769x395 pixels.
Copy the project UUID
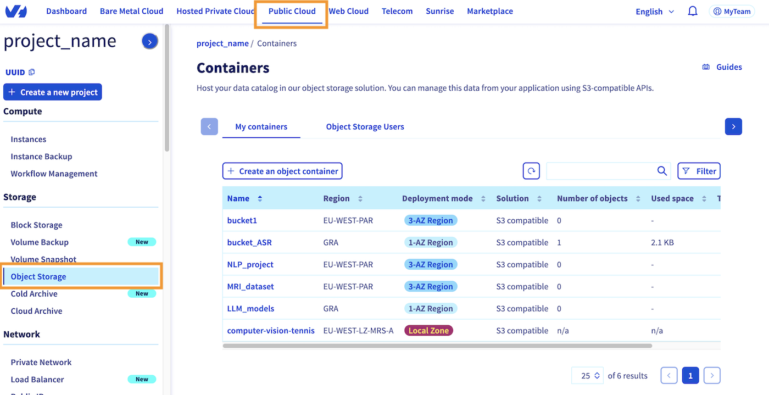pyautogui.click(x=32, y=72)
